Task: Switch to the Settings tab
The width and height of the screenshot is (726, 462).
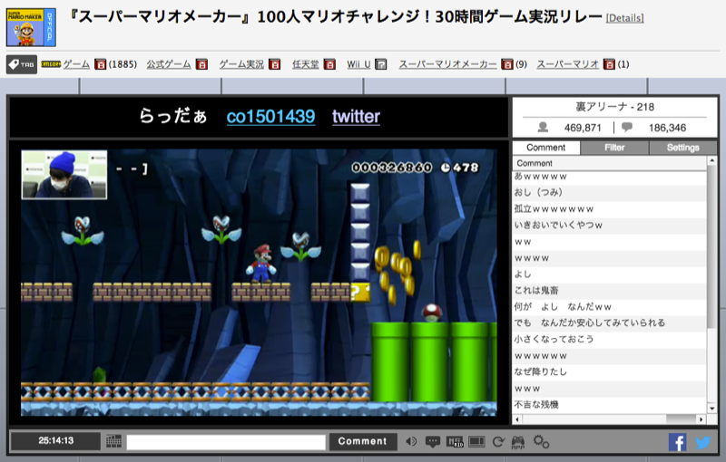Action: pyautogui.click(x=683, y=148)
